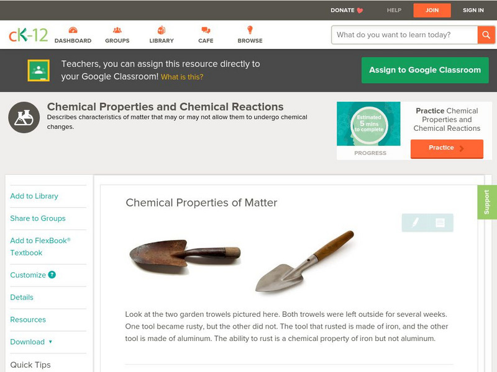
Task: Click the What is this? link
Action: [182, 77]
